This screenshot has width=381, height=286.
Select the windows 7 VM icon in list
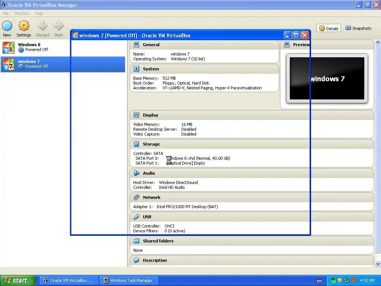[x=9, y=64]
